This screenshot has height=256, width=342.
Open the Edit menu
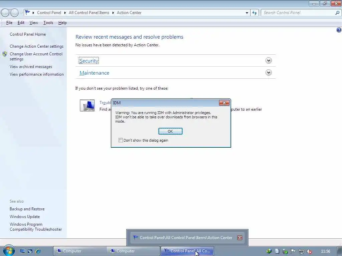coord(21,23)
